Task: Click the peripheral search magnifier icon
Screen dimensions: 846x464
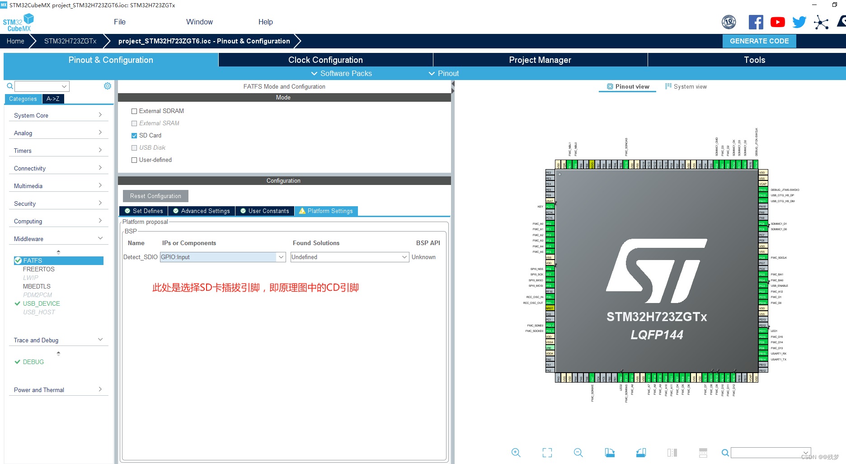Action: pyautogui.click(x=9, y=86)
